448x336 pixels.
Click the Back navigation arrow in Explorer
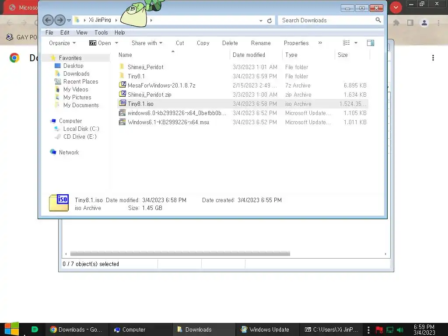pyautogui.click(x=48, y=20)
